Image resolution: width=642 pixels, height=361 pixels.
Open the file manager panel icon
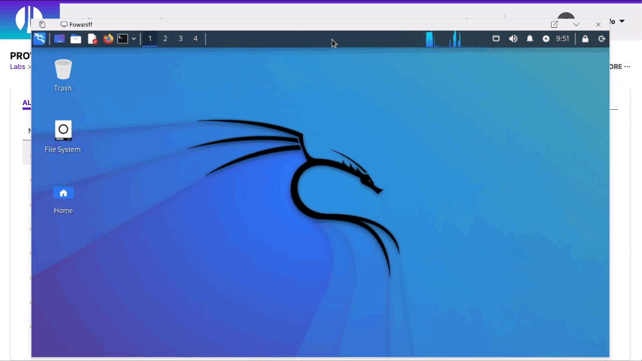tap(75, 39)
